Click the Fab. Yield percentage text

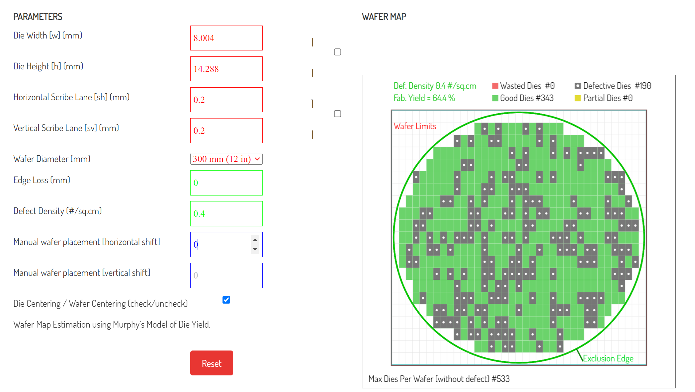click(x=424, y=98)
